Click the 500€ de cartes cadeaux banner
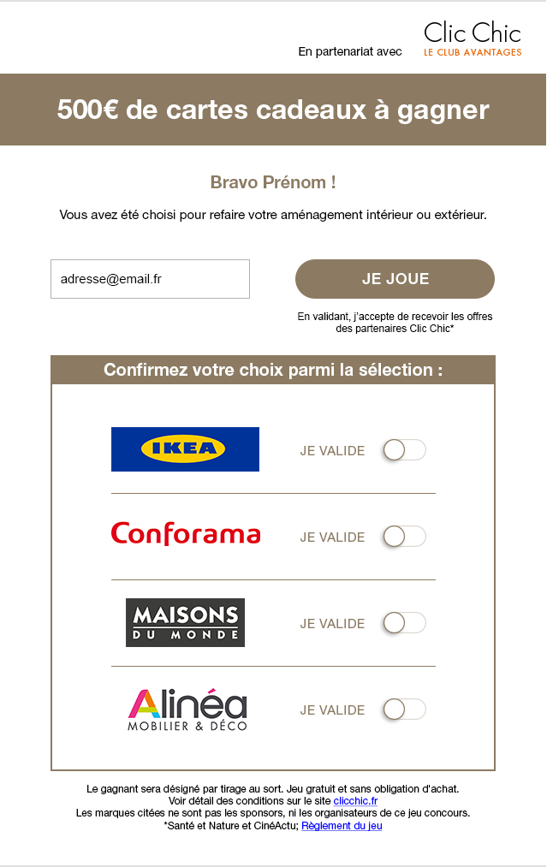The image size is (547, 867). coord(273,110)
